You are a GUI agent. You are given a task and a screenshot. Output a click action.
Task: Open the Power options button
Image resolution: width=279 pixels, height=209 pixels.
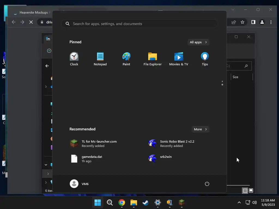coord(207,184)
